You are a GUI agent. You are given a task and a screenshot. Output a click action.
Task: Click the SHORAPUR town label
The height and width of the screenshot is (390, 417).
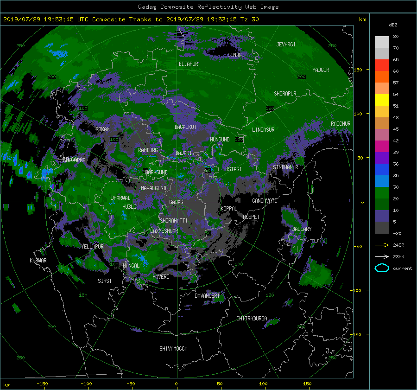(x=285, y=94)
